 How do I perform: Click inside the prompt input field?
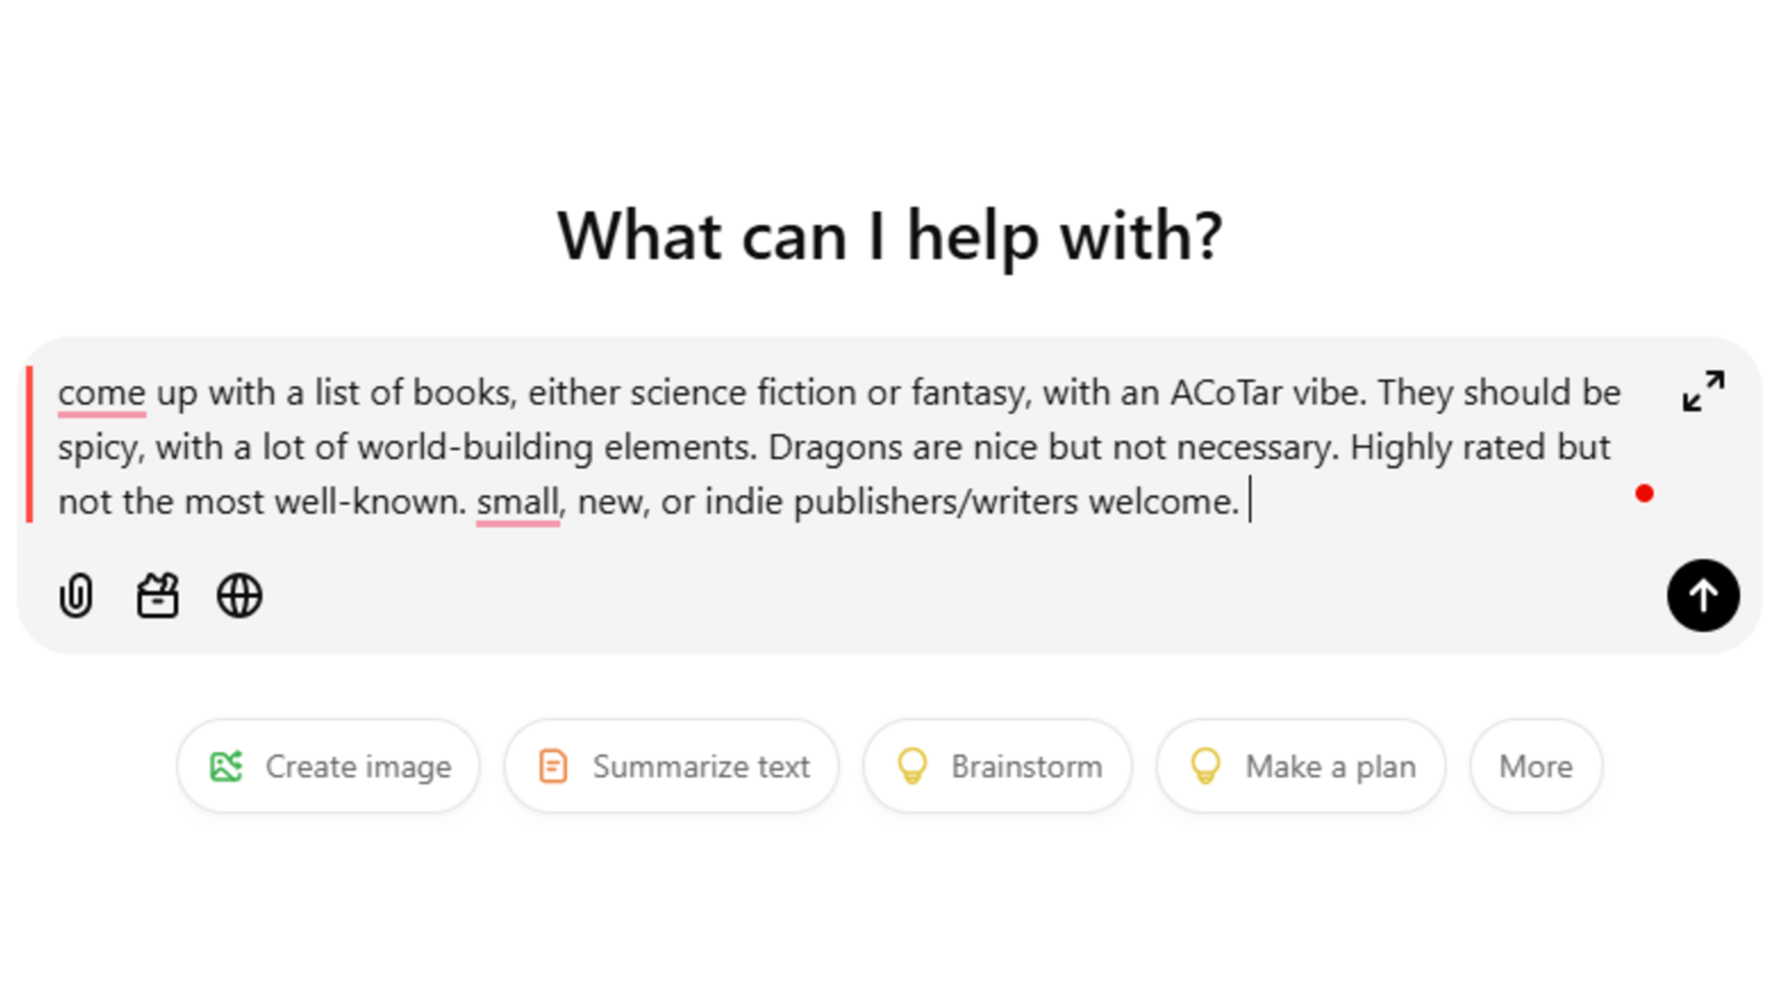tap(840, 446)
